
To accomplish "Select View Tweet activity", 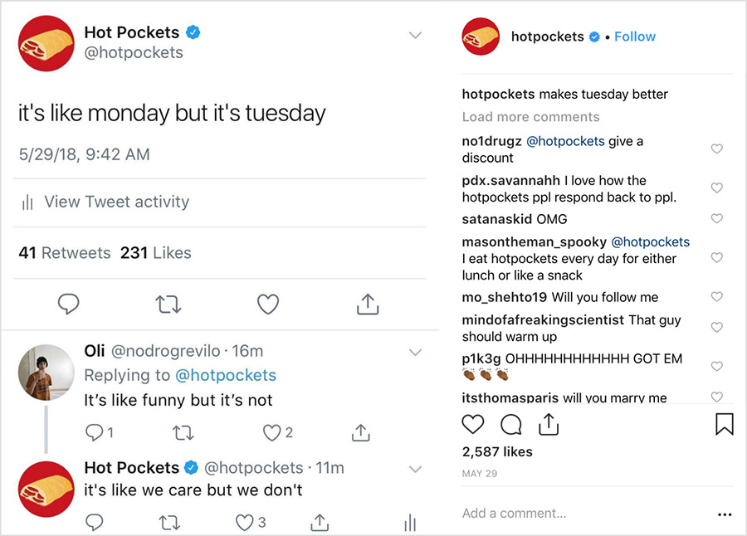I will 116,202.
